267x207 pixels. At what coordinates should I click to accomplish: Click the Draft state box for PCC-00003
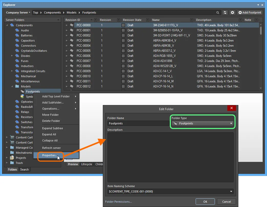click(x=123, y=40)
